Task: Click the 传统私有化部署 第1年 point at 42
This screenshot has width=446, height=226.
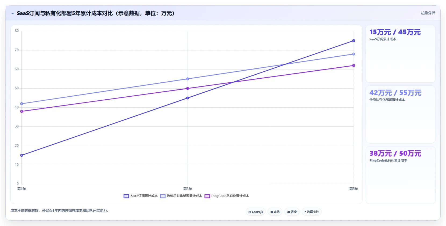Action: pos(21,104)
